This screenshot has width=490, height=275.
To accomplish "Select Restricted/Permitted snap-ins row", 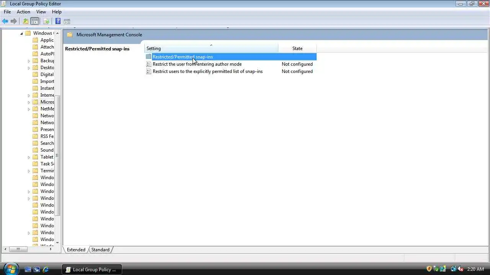I will click(x=231, y=57).
